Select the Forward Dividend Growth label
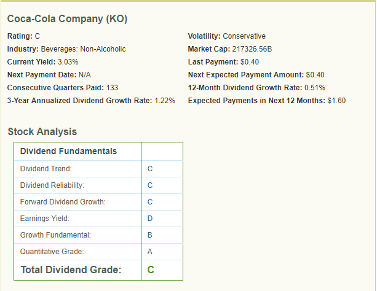 (63, 202)
